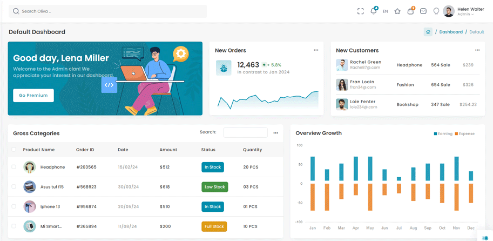Click the home icon in breadcrumb
The image size is (493, 241).
click(x=428, y=32)
